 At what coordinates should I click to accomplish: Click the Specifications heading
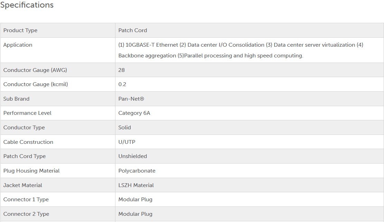27,5
